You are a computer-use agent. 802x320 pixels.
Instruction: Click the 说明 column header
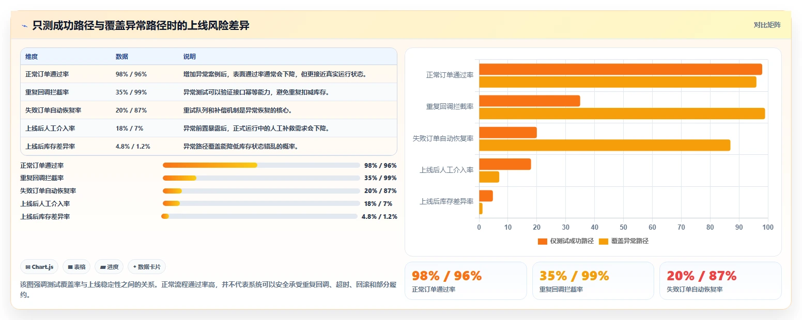tap(190, 57)
